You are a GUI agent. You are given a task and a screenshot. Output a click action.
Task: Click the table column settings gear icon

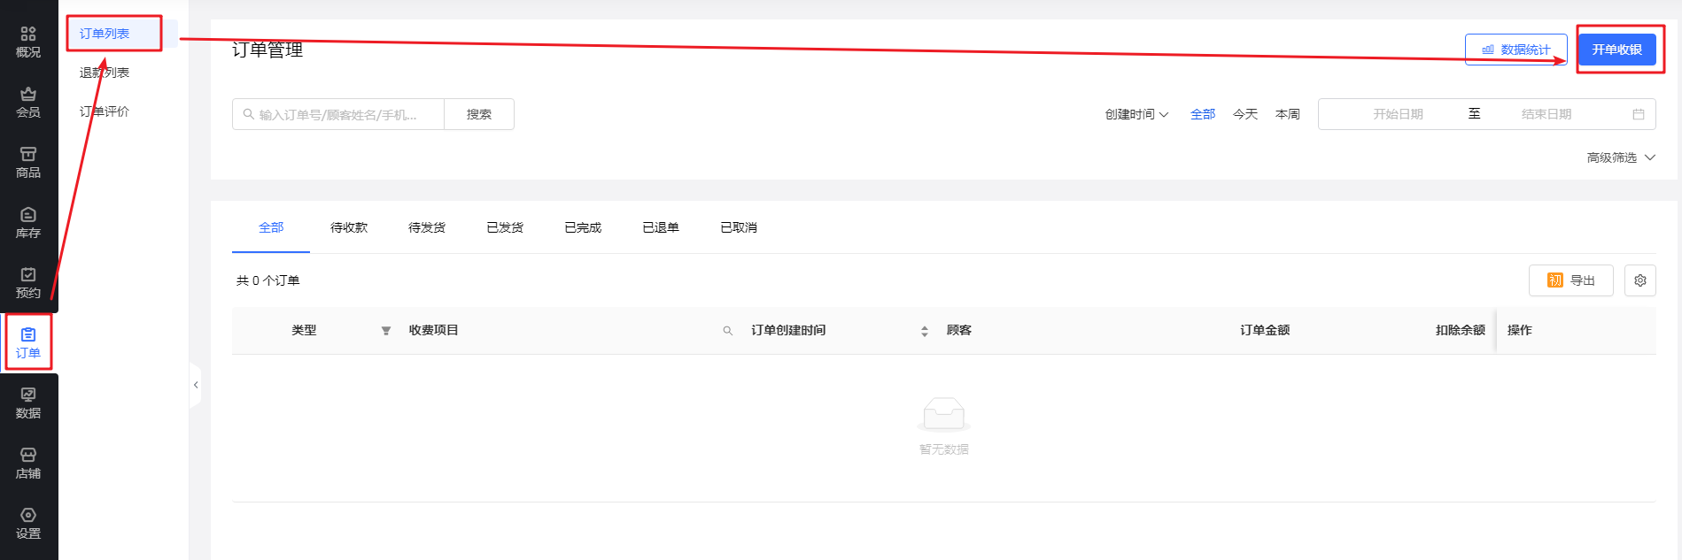(1639, 280)
